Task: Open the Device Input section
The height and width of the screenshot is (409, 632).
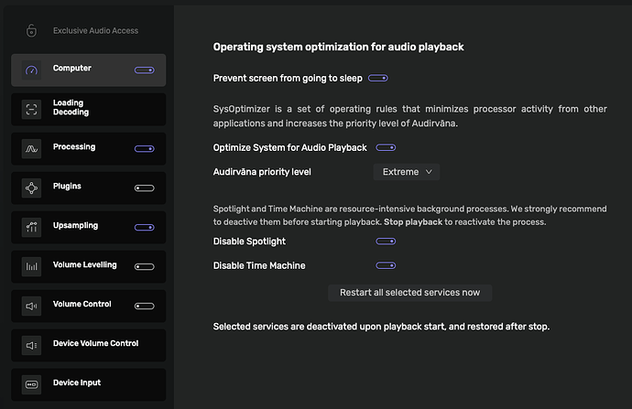Action: click(89, 384)
